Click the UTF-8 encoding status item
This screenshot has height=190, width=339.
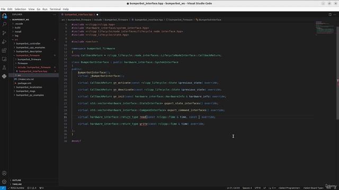click(x=257, y=188)
